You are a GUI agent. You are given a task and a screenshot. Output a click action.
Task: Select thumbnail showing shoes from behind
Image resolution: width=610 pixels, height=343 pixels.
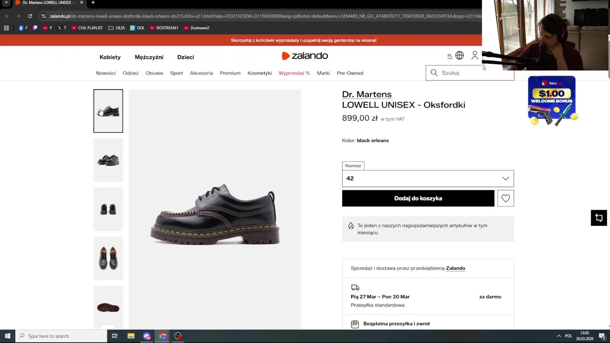(108, 209)
